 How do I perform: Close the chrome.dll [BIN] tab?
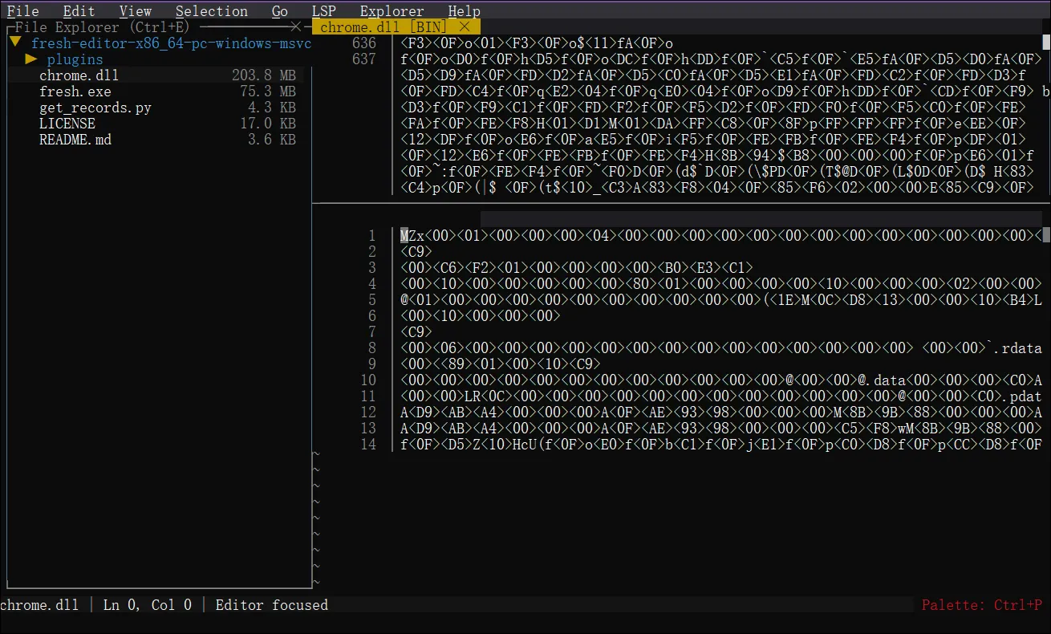click(x=465, y=27)
